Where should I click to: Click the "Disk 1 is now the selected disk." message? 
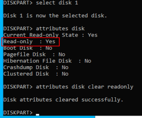pyautogui.click(x=55, y=16)
